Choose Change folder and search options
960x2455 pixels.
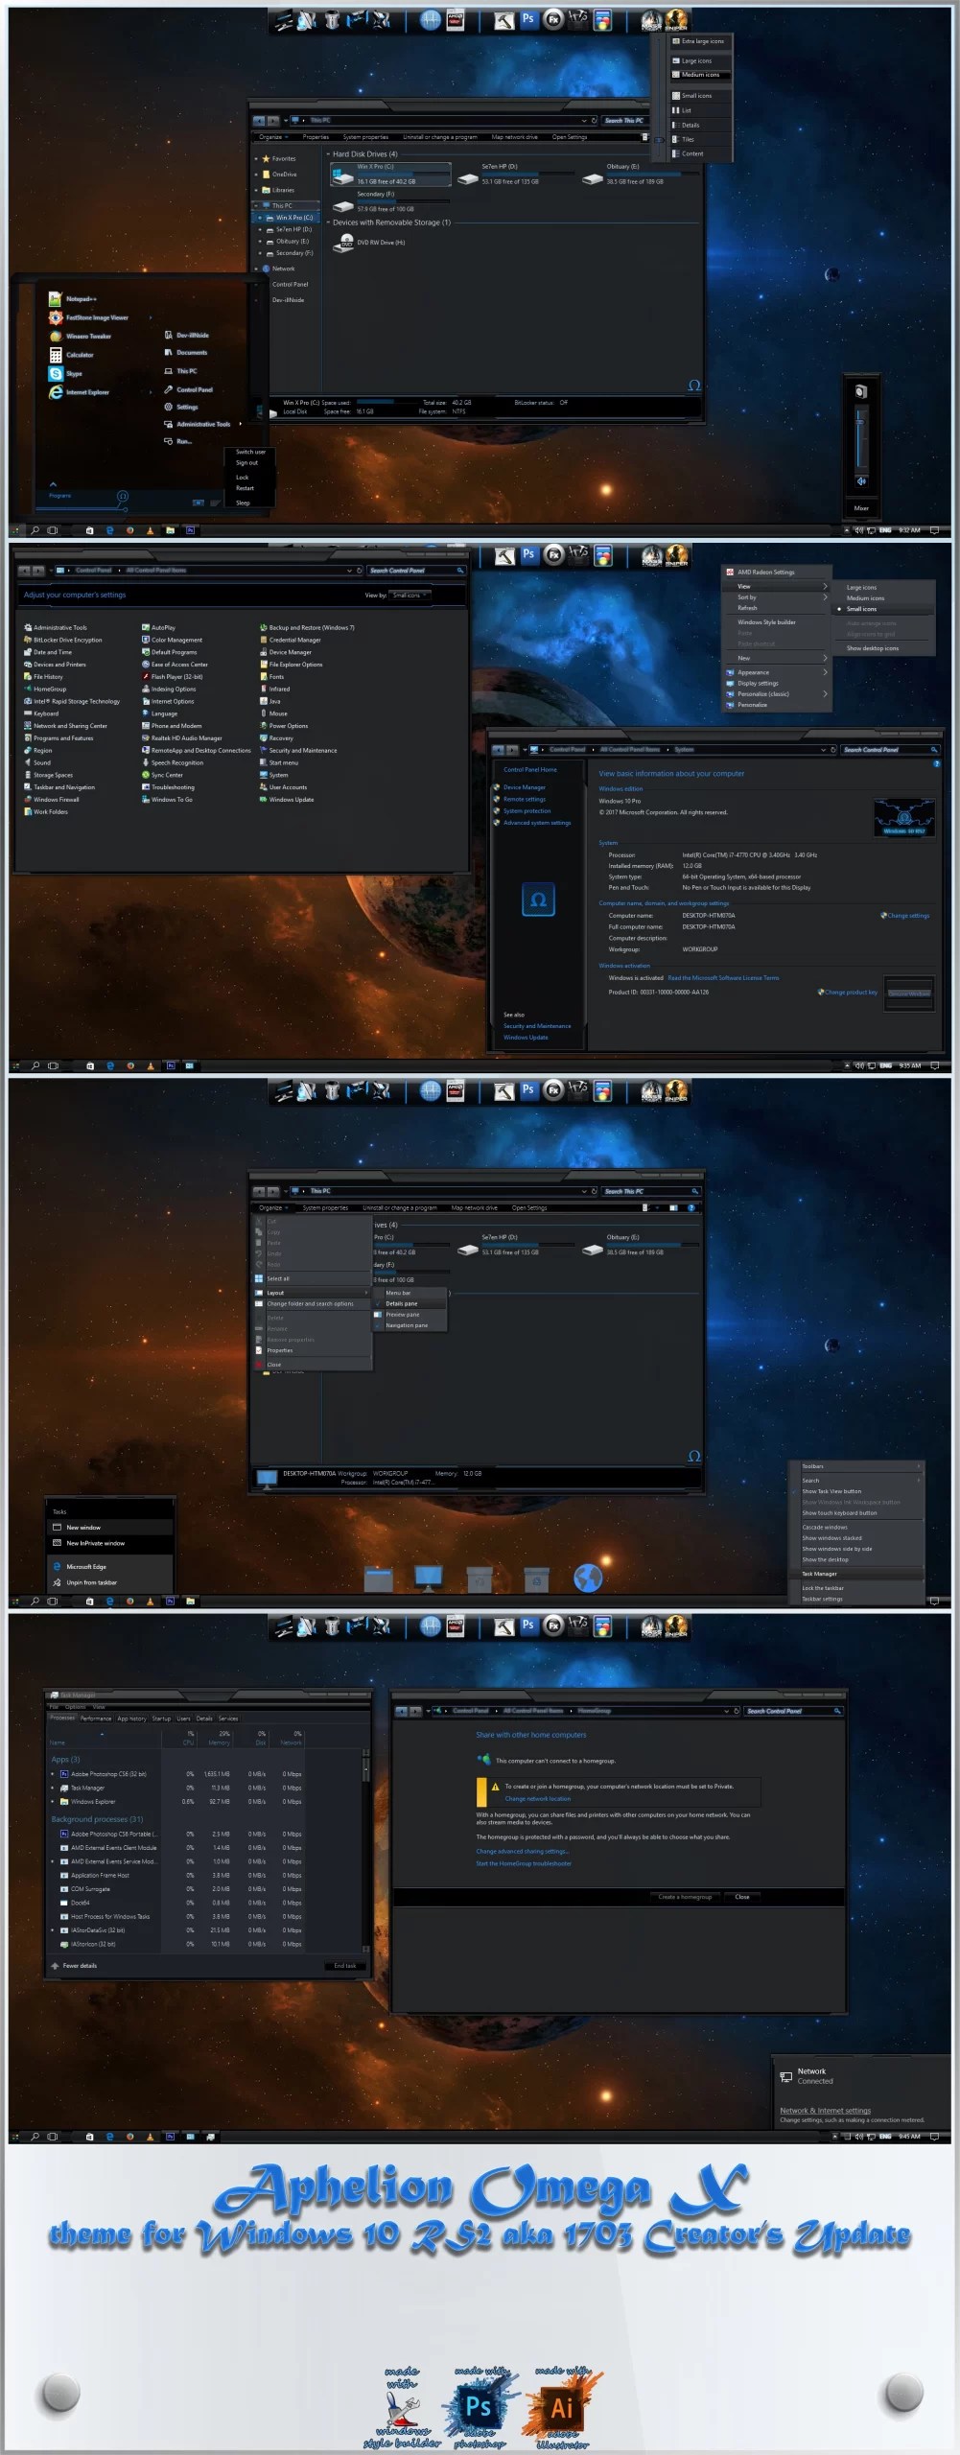pyautogui.click(x=310, y=1304)
